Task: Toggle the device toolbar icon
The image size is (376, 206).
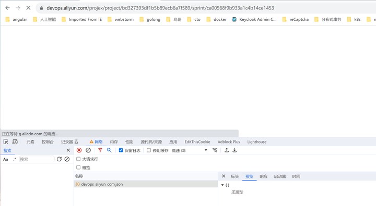Action: click(15, 141)
